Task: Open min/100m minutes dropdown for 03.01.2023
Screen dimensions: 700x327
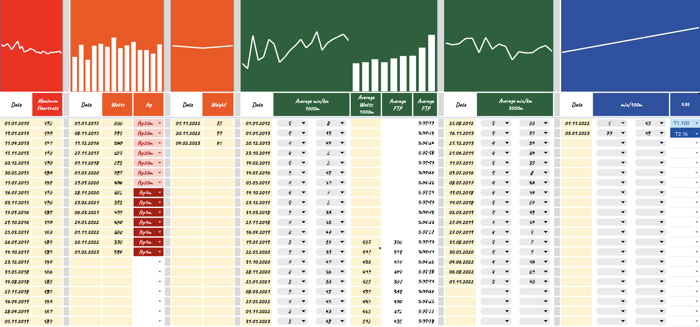Action: (x=623, y=133)
